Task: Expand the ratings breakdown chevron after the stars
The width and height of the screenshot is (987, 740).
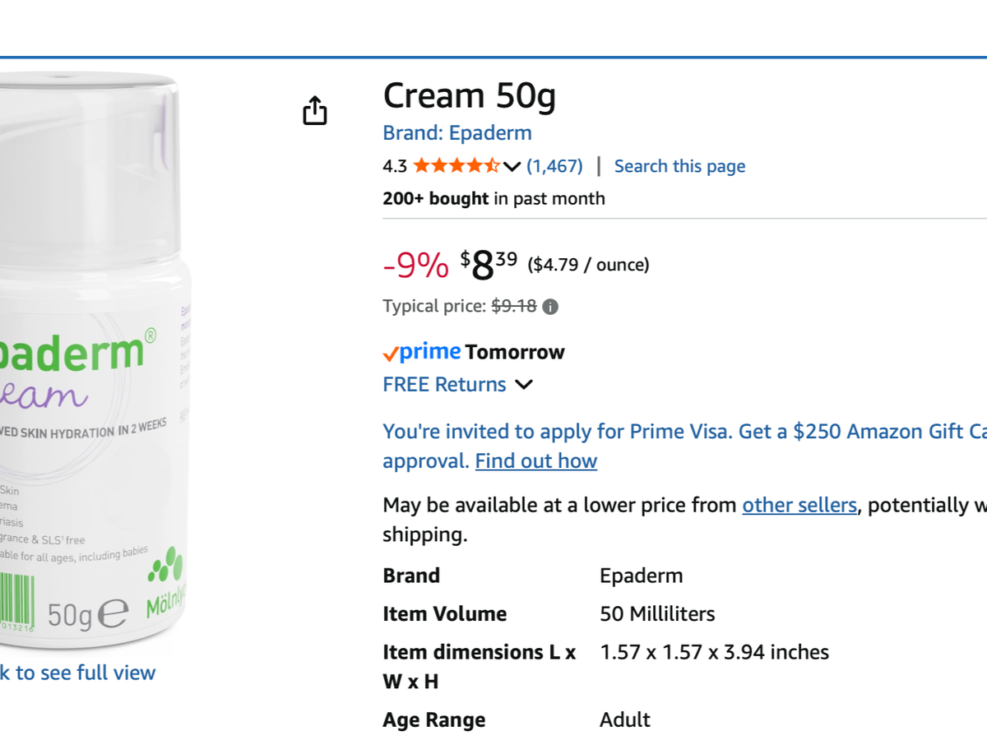Action: coord(512,167)
